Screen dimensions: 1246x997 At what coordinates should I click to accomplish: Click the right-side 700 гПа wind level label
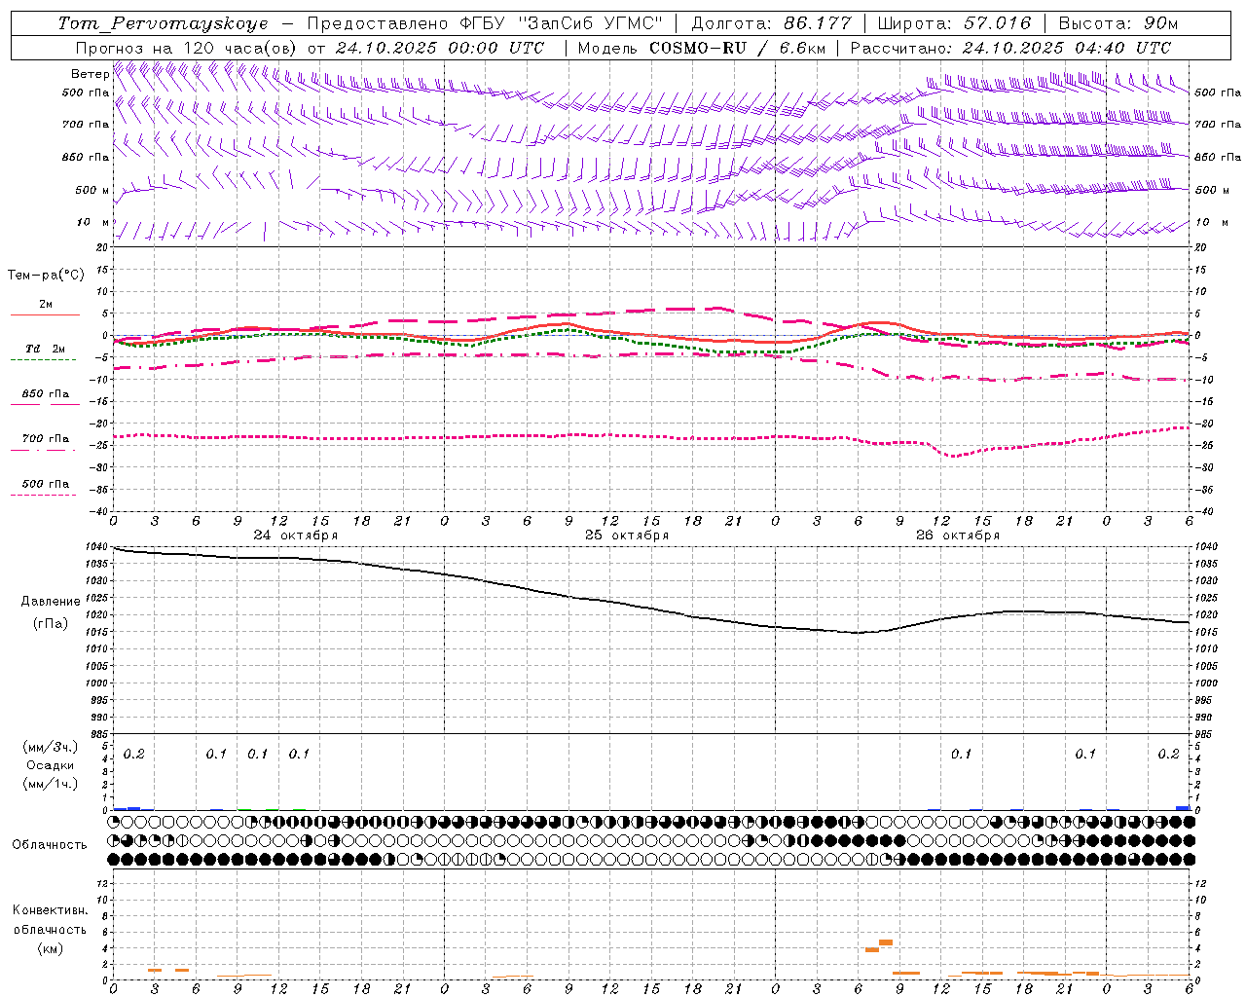pyautogui.click(x=1218, y=125)
